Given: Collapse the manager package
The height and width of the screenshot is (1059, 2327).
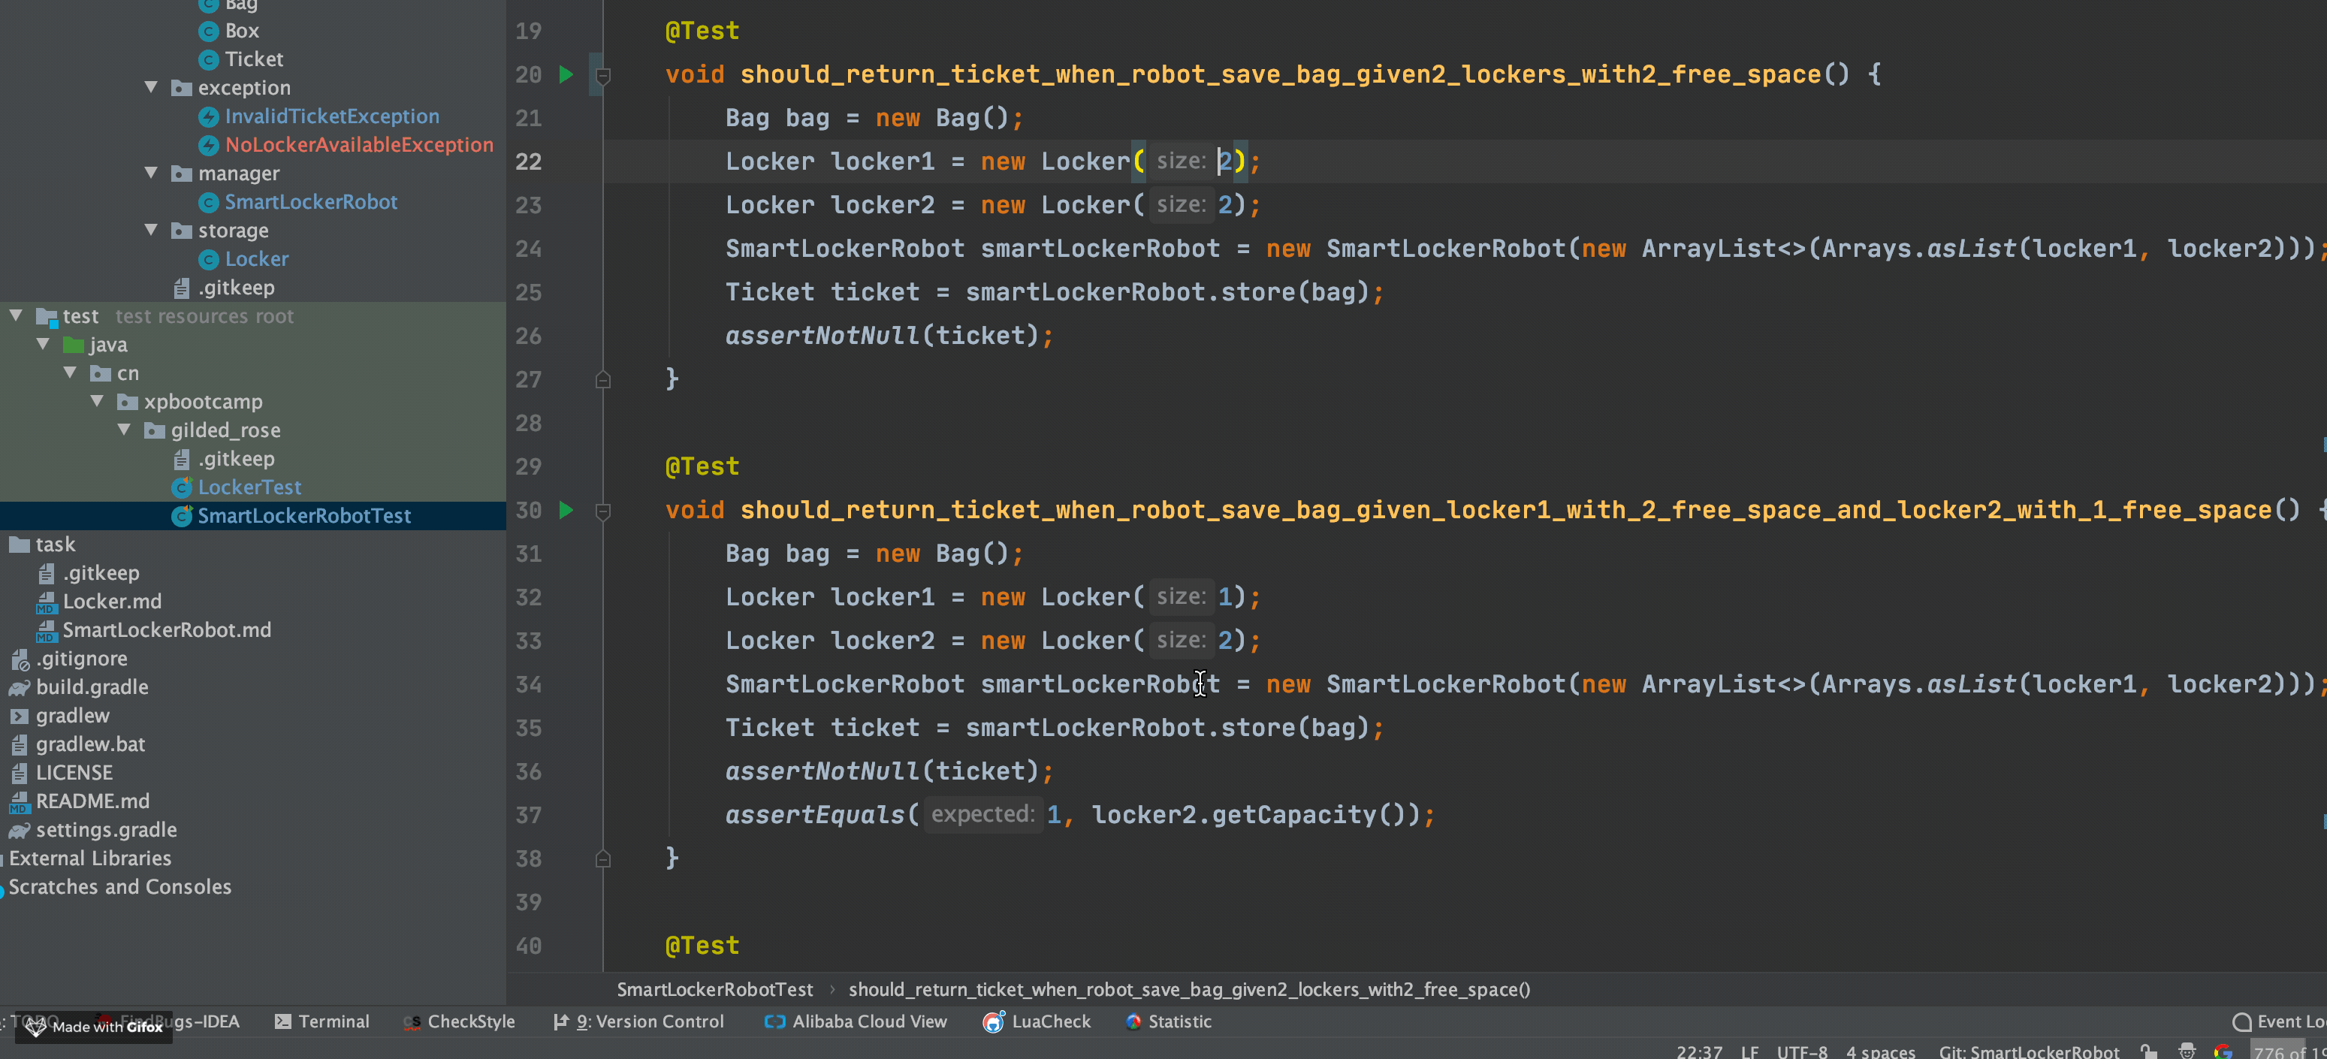Looking at the screenshot, I should tap(152, 173).
